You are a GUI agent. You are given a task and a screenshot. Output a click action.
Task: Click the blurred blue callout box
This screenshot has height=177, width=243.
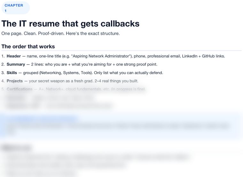(121, 126)
